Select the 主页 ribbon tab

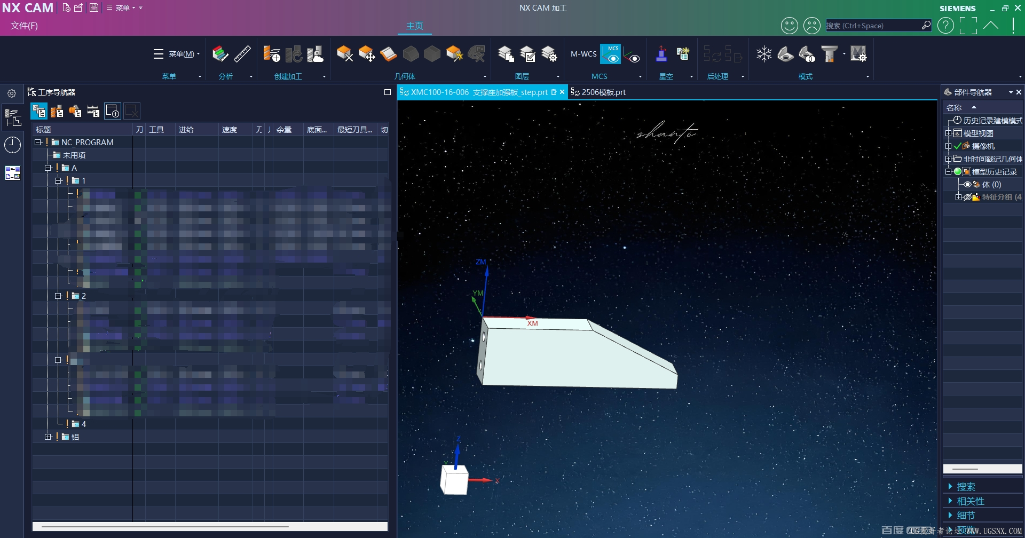(415, 26)
